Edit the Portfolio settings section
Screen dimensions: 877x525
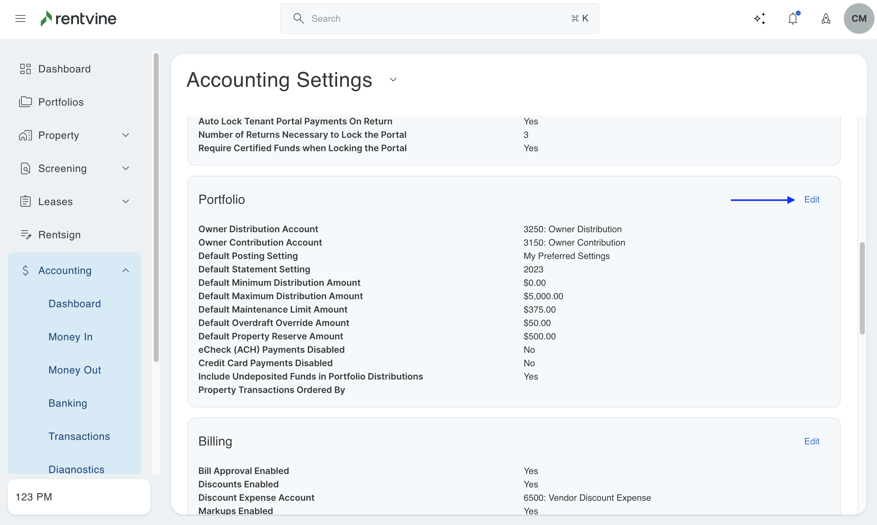(x=811, y=200)
